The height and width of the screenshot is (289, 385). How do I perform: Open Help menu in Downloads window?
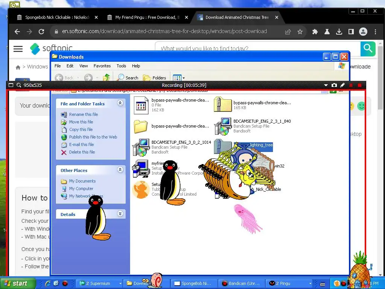click(x=136, y=66)
